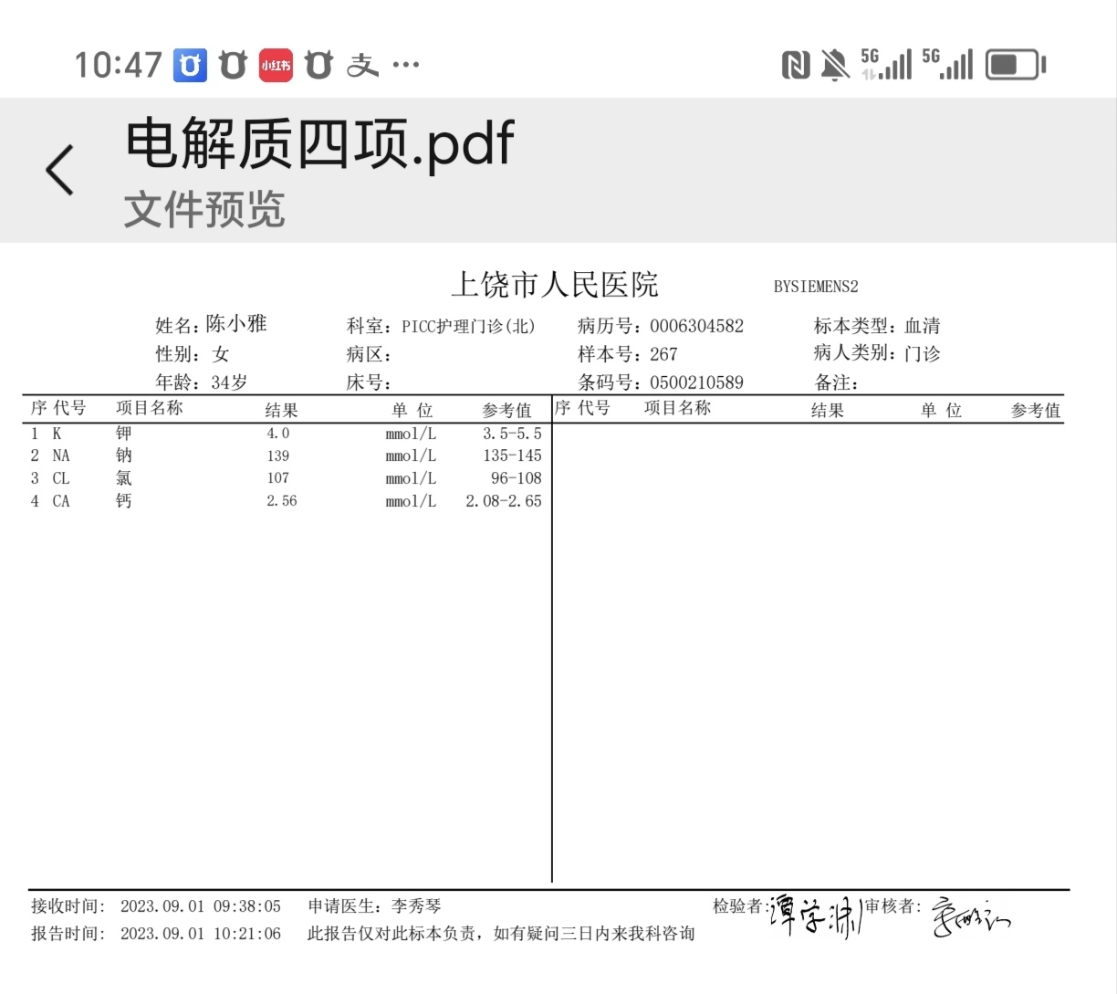1117x994 pixels.
Task: Tap the code CL in row 3
Action: click(x=61, y=478)
